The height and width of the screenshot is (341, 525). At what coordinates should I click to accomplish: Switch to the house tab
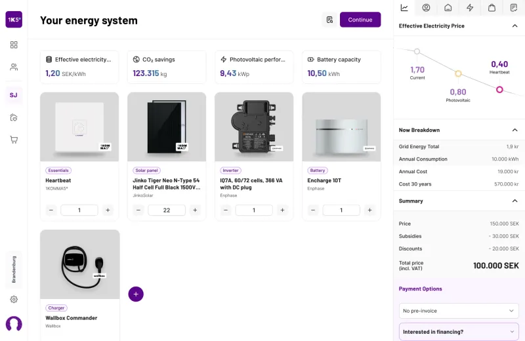coord(448,8)
